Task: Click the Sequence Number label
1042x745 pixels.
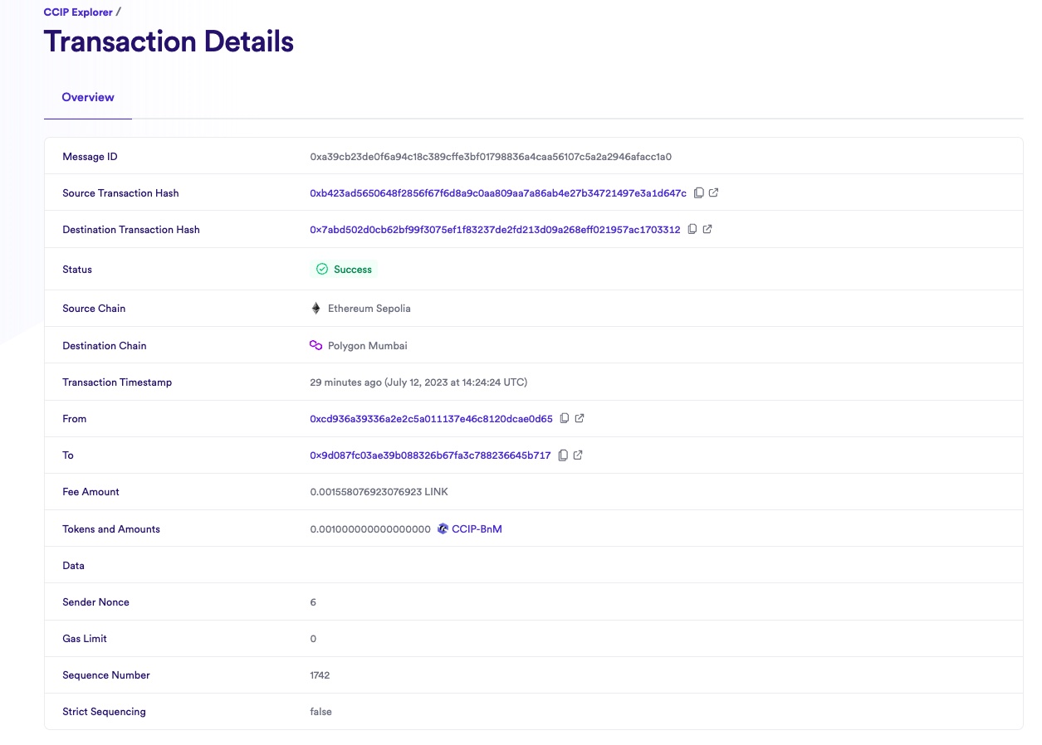Action: pyautogui.click(x=106, y=675)
